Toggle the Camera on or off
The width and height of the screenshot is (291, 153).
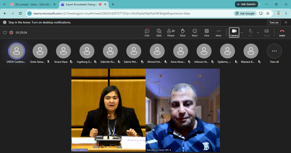pos(234,33)
